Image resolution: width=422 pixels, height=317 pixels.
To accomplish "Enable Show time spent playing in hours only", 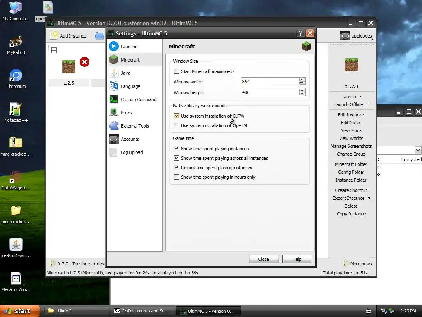I will point(176,177).
